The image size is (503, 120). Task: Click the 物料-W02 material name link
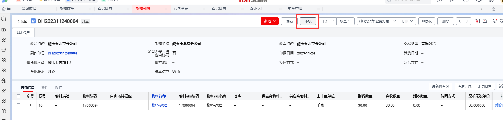159,105
